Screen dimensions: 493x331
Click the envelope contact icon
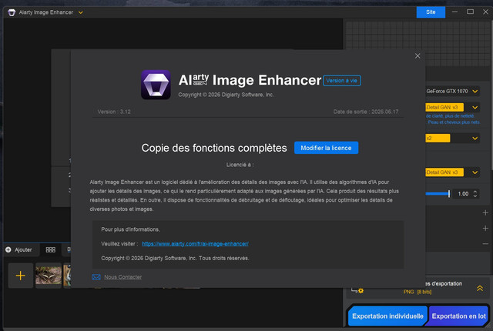click(96, 277)
